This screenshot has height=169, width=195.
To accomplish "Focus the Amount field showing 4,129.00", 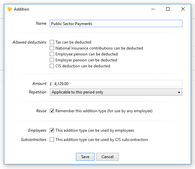I will click(x=118, y=84).
